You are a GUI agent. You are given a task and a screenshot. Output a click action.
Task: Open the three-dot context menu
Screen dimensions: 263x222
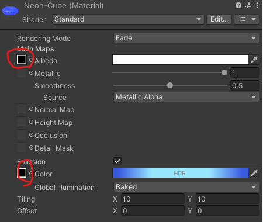(x=257, y=5)
